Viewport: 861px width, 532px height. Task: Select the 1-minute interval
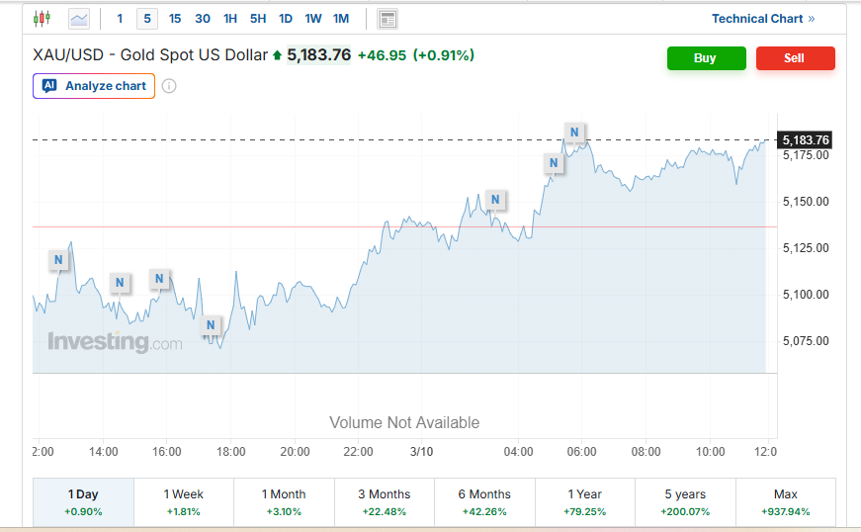[x=120, y=19]
